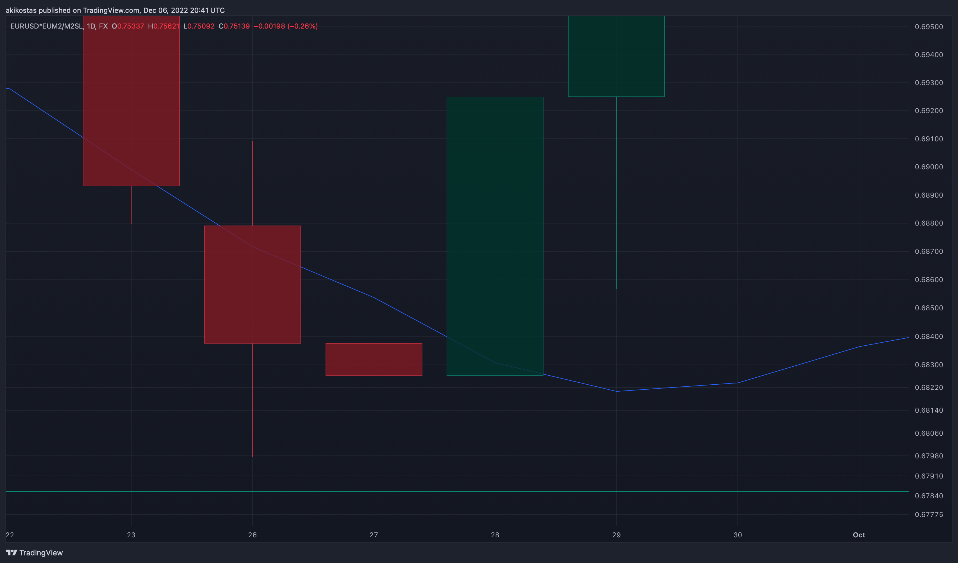Viewport: 958px width, 563px height.
Task: Click the 0.68400 price axis label
Action: [x=929, y=336]
